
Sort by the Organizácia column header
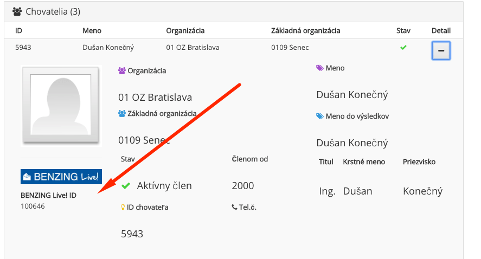(185, 31)
